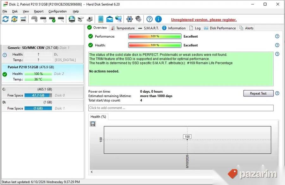Open the Disk menu
285x185 pixels.
coord(15,11)
